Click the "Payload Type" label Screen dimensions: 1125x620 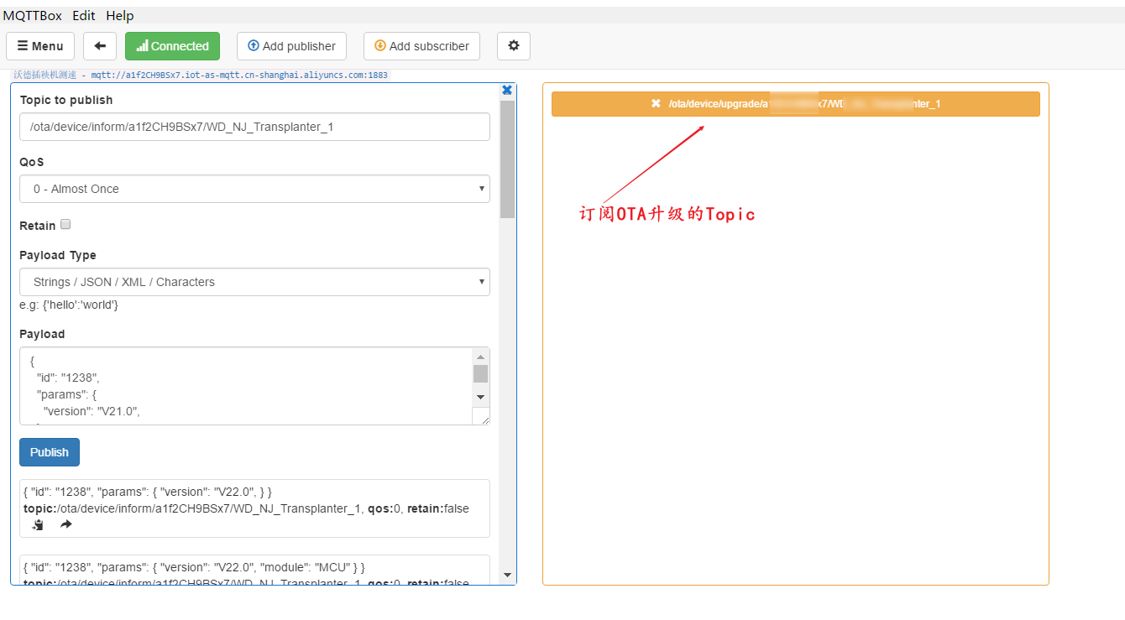58,255
